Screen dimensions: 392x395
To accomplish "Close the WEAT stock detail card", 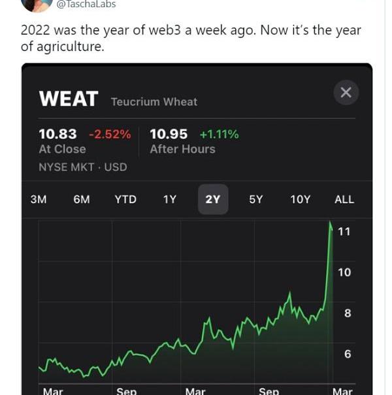I will point(346,93).
